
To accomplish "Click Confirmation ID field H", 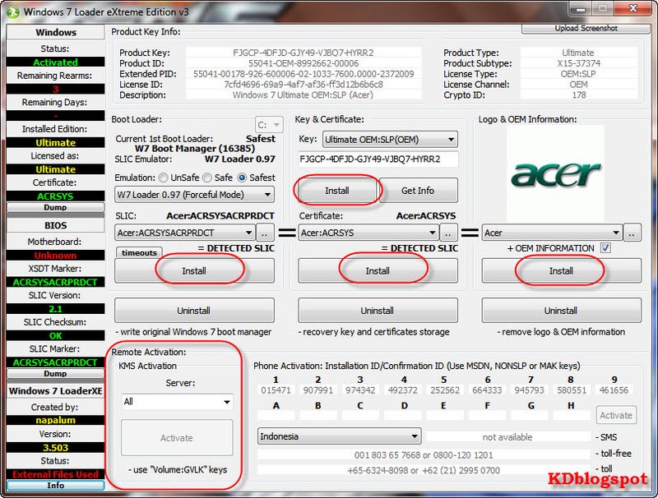I will [572, 416].
